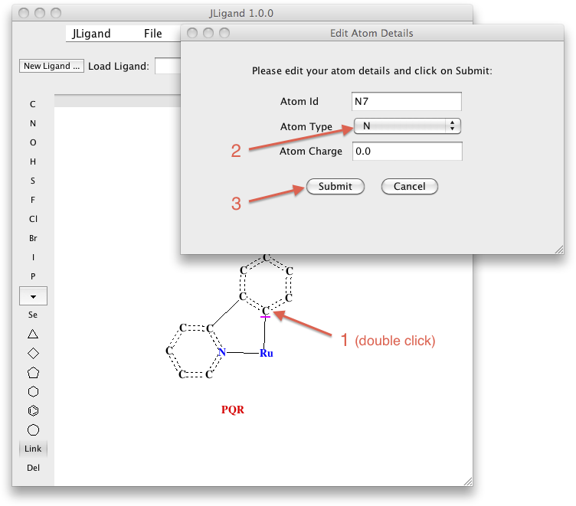Select the aromatic benzene ring tool
Screen dimensions: 576x506
(33, 411)
